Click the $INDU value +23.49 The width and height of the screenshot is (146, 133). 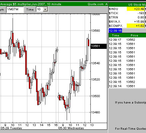pyautogui.click(x=135, y=9)
